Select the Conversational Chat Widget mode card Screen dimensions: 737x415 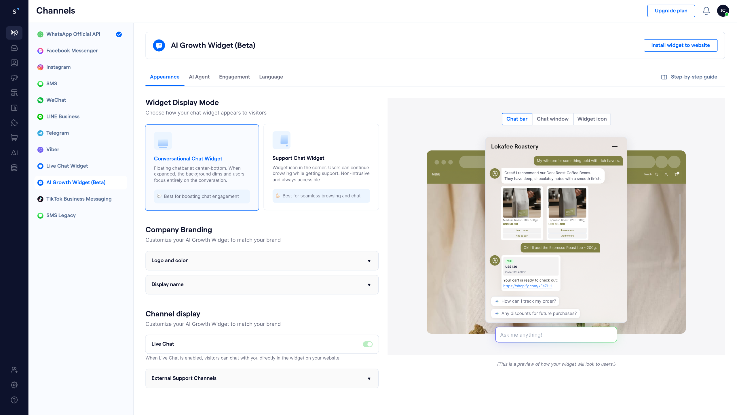tap(202, 167)
